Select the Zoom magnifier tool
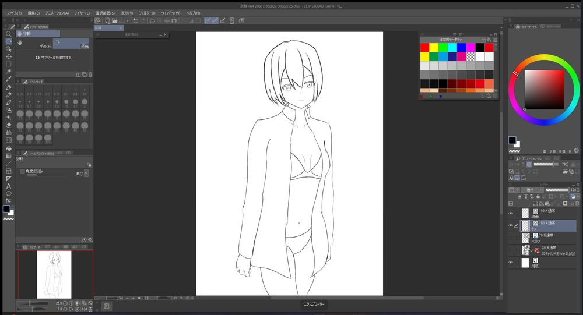583x315 pixels. point(9,34)
